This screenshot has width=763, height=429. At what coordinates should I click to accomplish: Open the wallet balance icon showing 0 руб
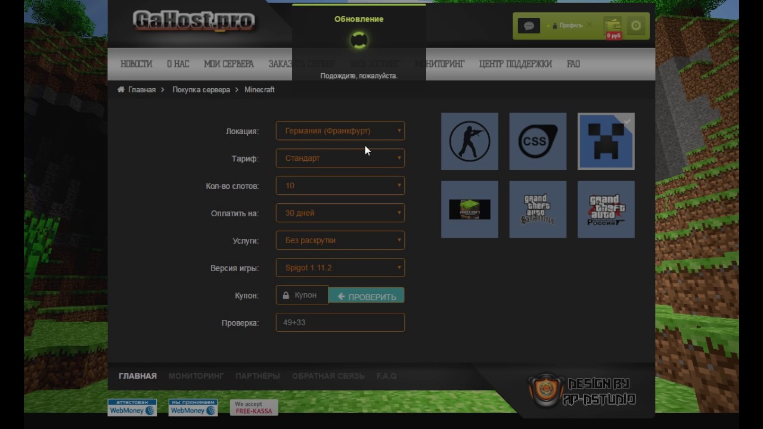point(613,27)
